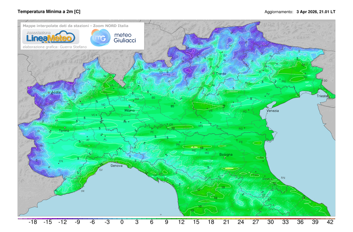Click the CN province label

(x=61, y=161)
